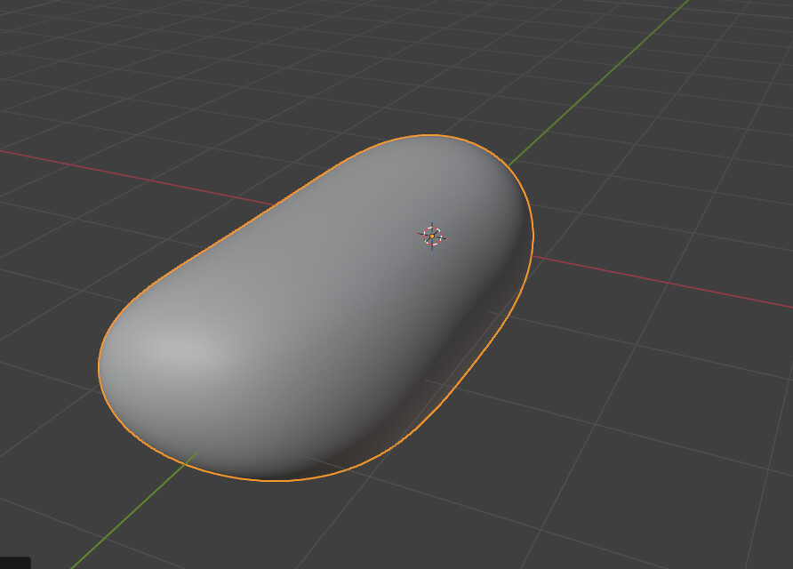Click the red X axis line left of object
The width and height of the screenshot is (793, 569).
tap(133, 175)
